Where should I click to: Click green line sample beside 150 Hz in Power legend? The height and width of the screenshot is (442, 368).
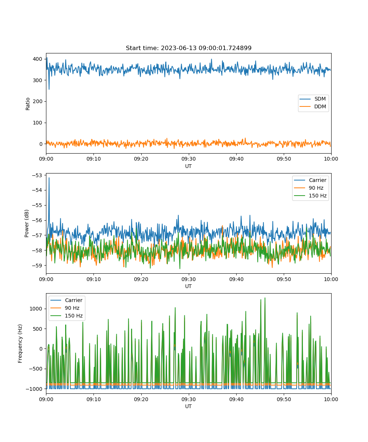tap(300, 196)
